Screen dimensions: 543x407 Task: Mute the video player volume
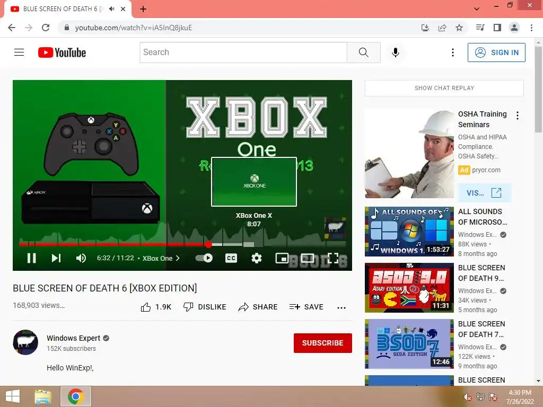click(81, 258)
